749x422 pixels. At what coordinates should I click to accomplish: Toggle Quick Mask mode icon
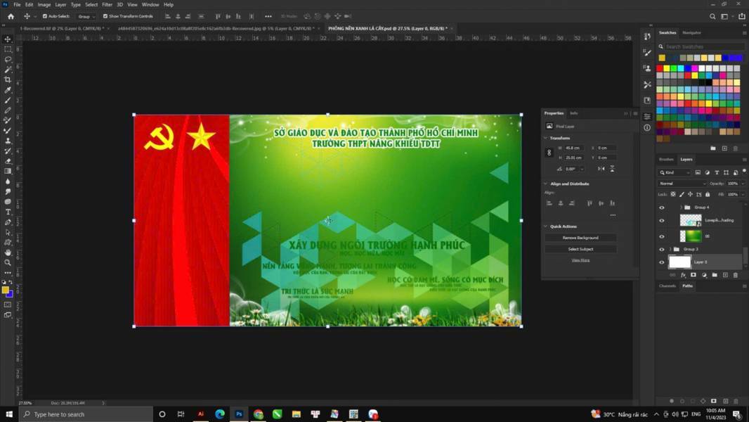(8, 305)
